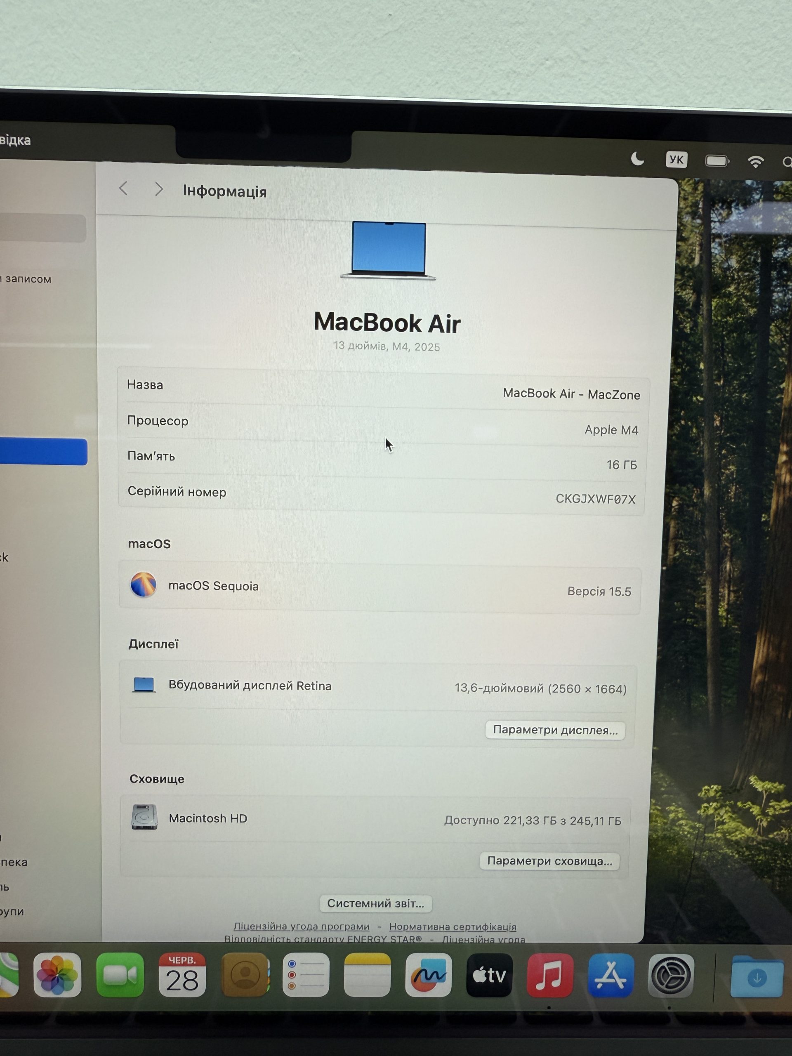The image size is (792, 1056).
Task: Open Downloads folder in the Dock
Action: tap(757, 977)
